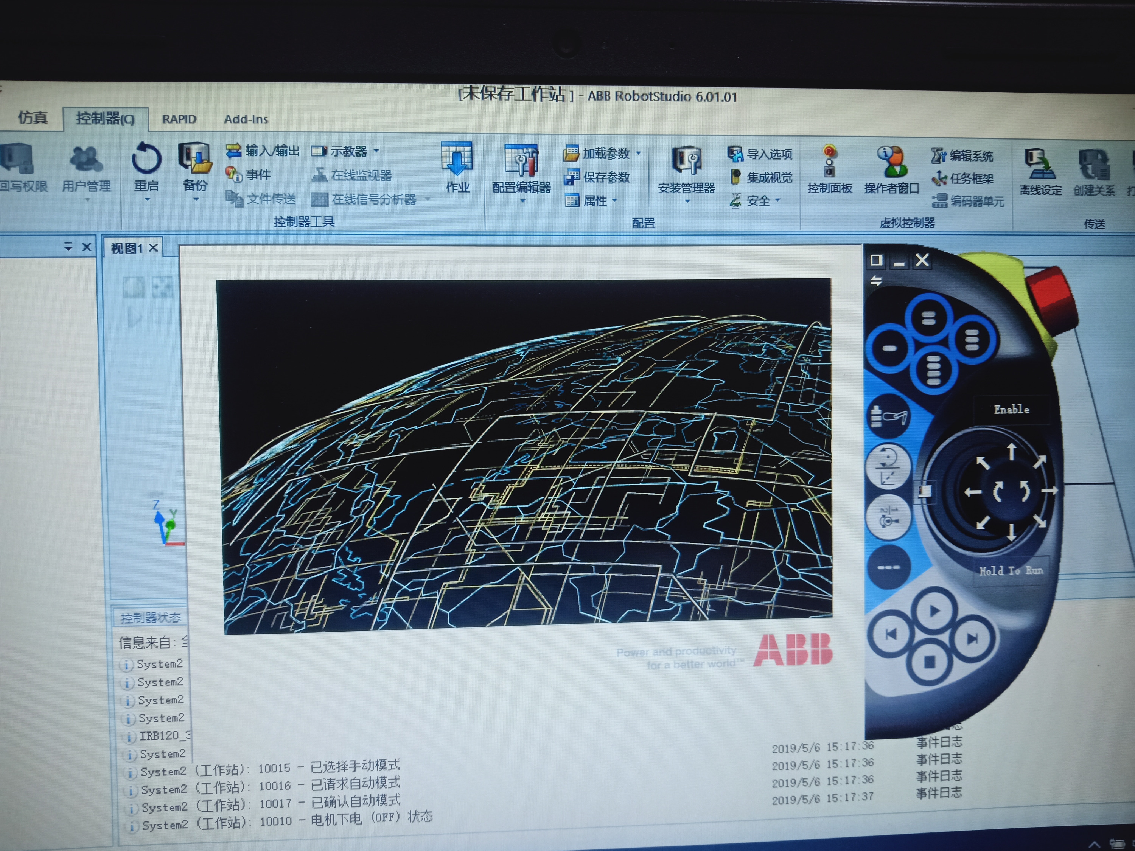This screenshot has width=1135, height=851.
Task: Click Inputs/Outputs (输入/输出) button
Action: tap(262, 151)
